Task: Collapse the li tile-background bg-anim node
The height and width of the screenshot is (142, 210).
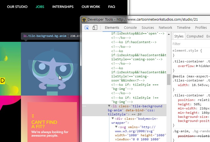Action: click(x=109, y=106)
